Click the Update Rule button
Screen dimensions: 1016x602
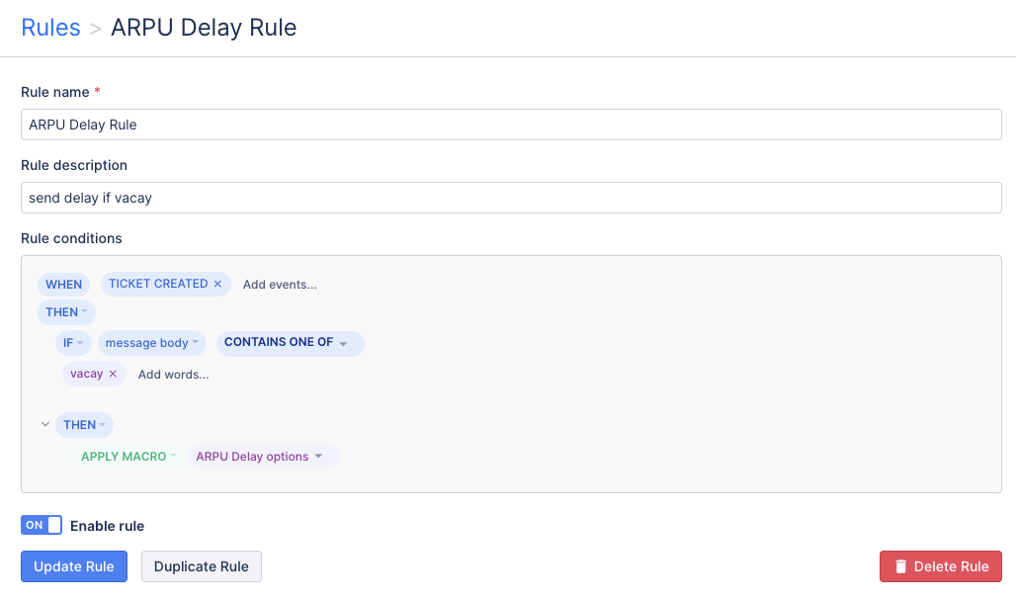[74, 566]
